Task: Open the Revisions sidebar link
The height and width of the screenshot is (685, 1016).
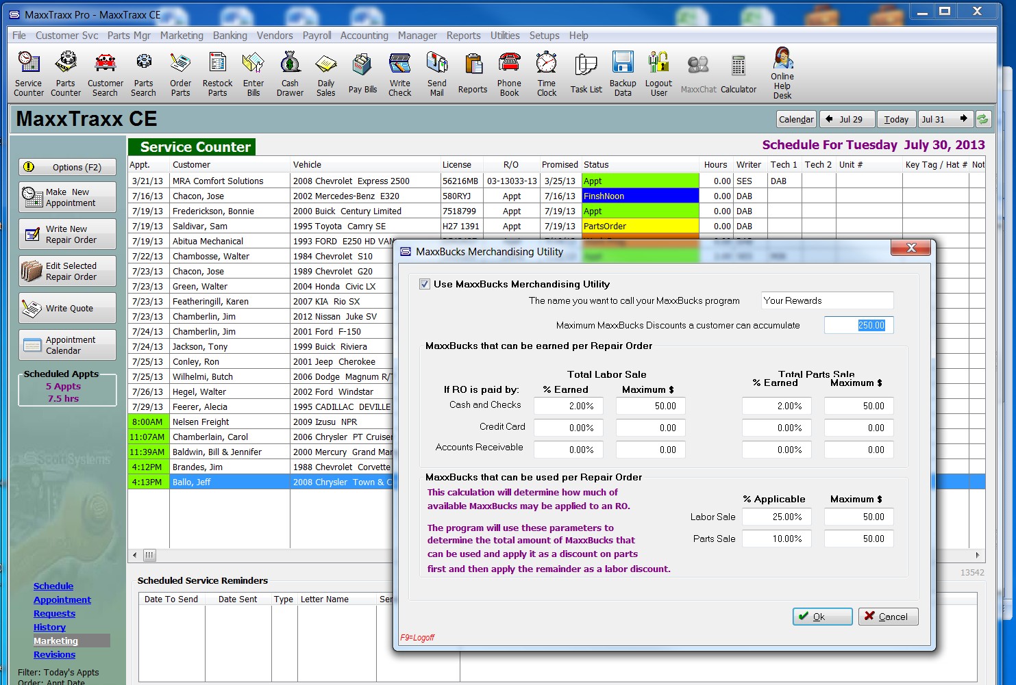Action: tap(54, 655)
